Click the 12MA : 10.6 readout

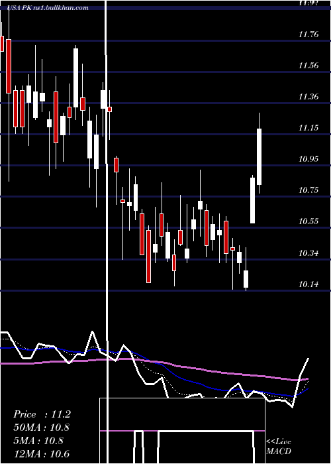pyautogui.click(x=41, y=453)
